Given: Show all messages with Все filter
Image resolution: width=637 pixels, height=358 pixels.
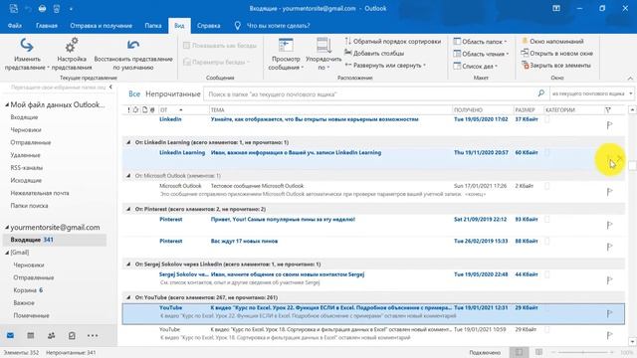Looking at the screenshot, I should point(134,93).
